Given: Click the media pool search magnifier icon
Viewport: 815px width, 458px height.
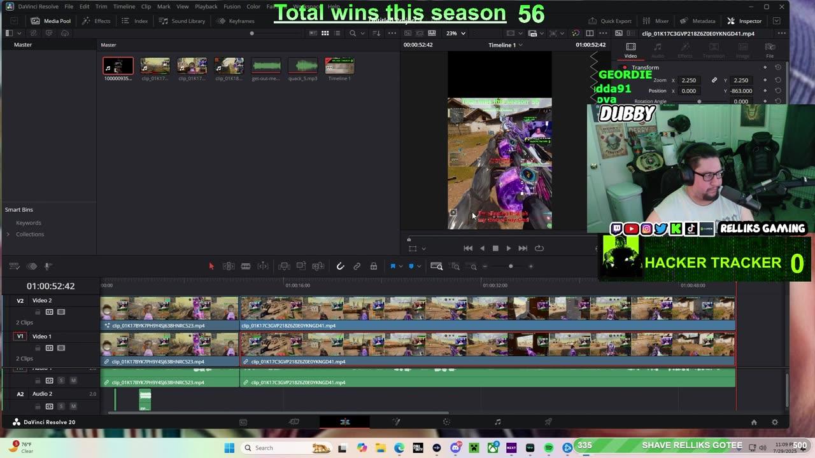Looking at the screenshot, I should click(x=353, y=33).
